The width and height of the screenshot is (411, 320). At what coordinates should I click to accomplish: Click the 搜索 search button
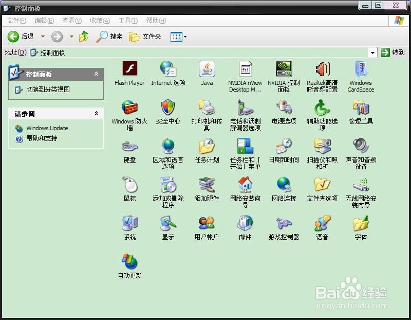[x=109, y=37]
